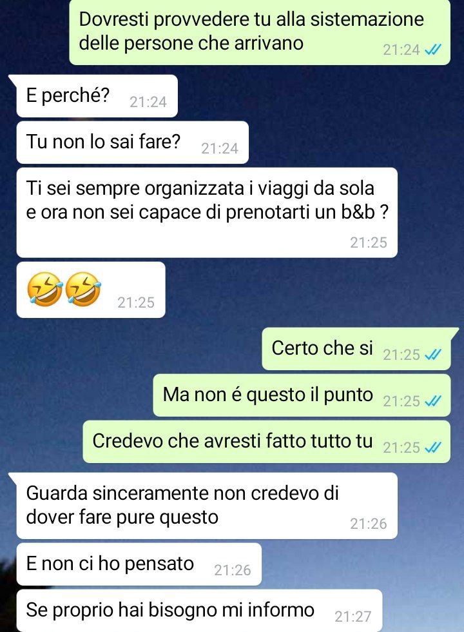This screenshot has width=464, height=632.
Task: Click the 21:27 timestamp on last message
Action: pyautogui.click(x=353, y=617)
